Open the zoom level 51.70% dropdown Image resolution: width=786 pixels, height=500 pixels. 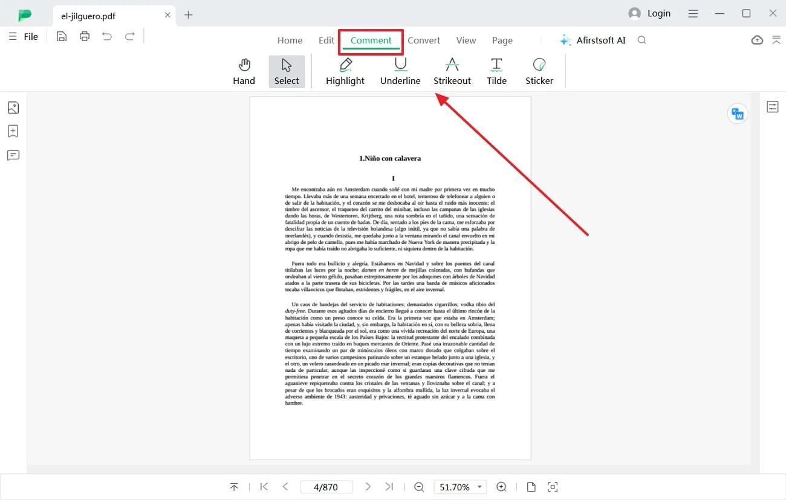click(x=460, y=487)
